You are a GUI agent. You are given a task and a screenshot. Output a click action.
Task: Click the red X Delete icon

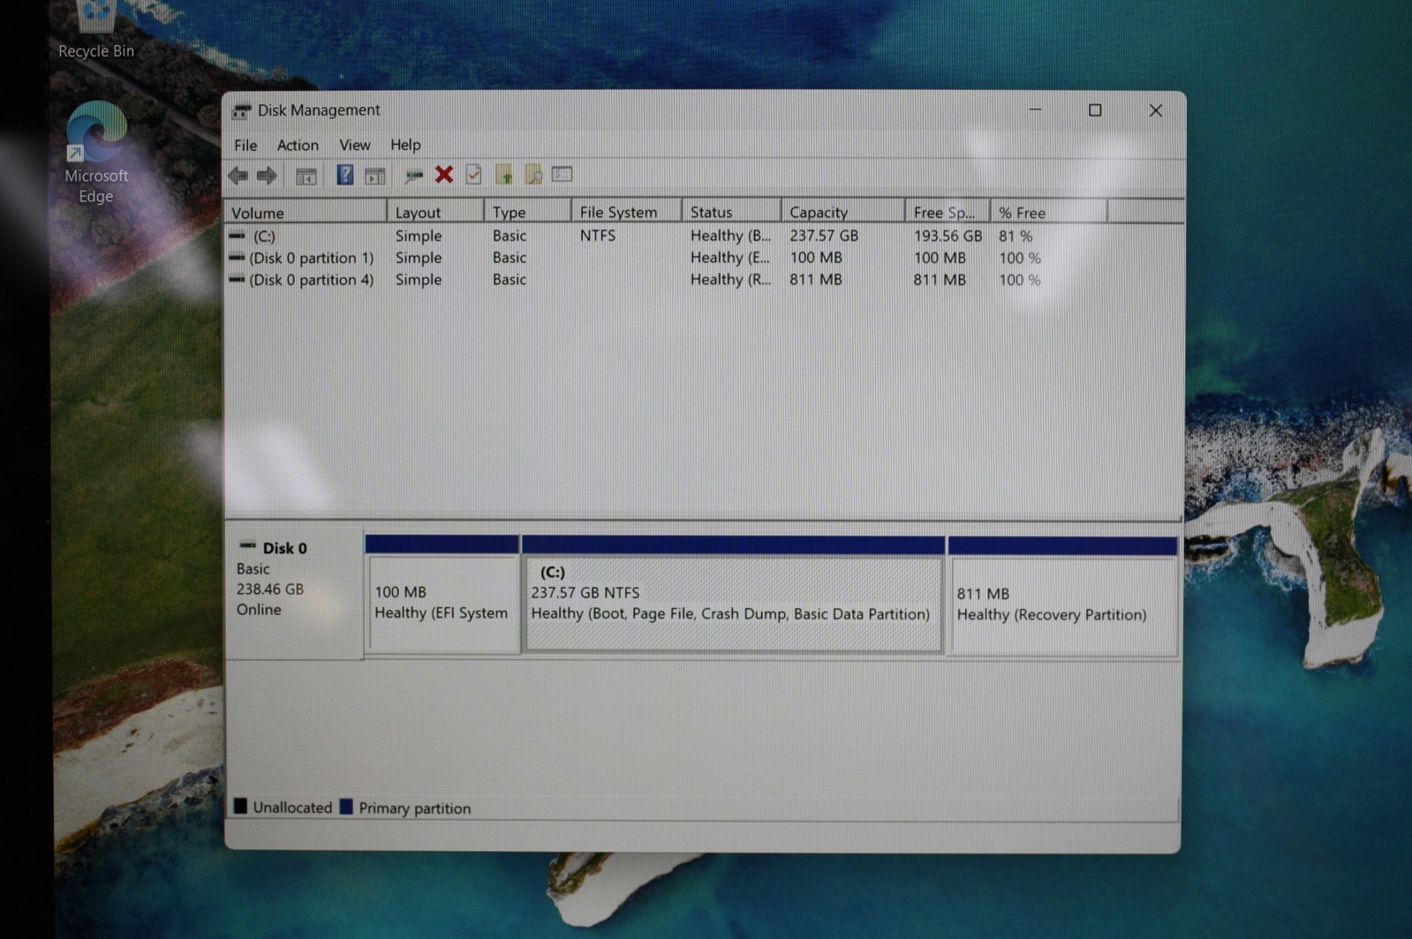[x=444, y=174]
